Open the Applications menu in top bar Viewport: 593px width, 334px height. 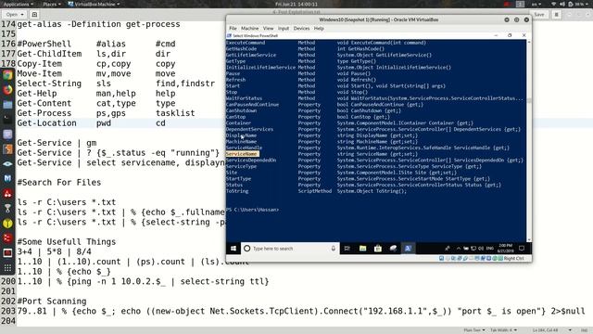click(x=18, y=4)
